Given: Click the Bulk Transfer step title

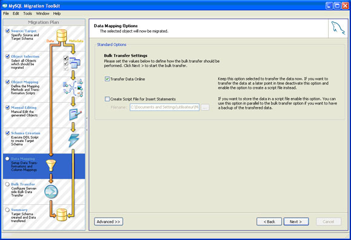Looking at the screenshot, I should click(x=23, y=184).
